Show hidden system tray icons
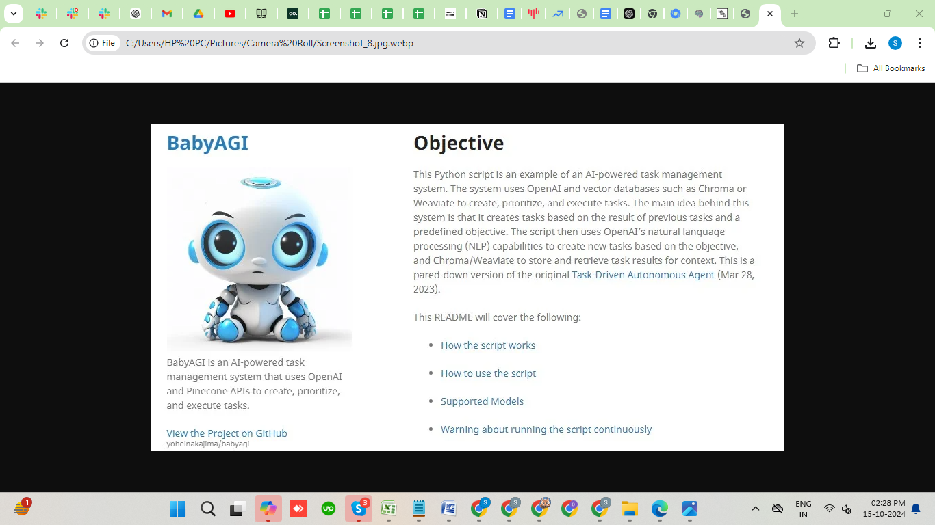Image resolution: width=935 pixels, height=525 pixels. pos(756,509)
